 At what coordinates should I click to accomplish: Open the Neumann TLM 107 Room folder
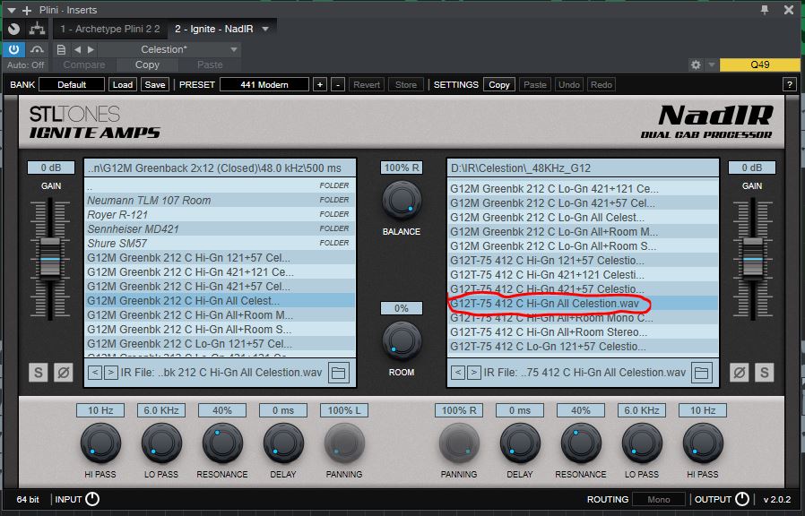tap(220, 200)
